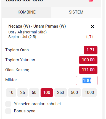Tick the Bonus oyna checkbox
The width and height of the screenshot is (106, 119).
coord(8,111)
